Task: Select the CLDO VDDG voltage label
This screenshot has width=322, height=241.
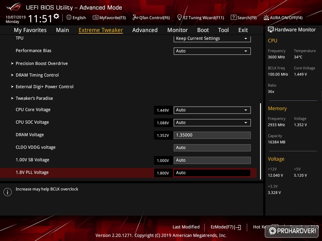Action: (x=36, y=147)
